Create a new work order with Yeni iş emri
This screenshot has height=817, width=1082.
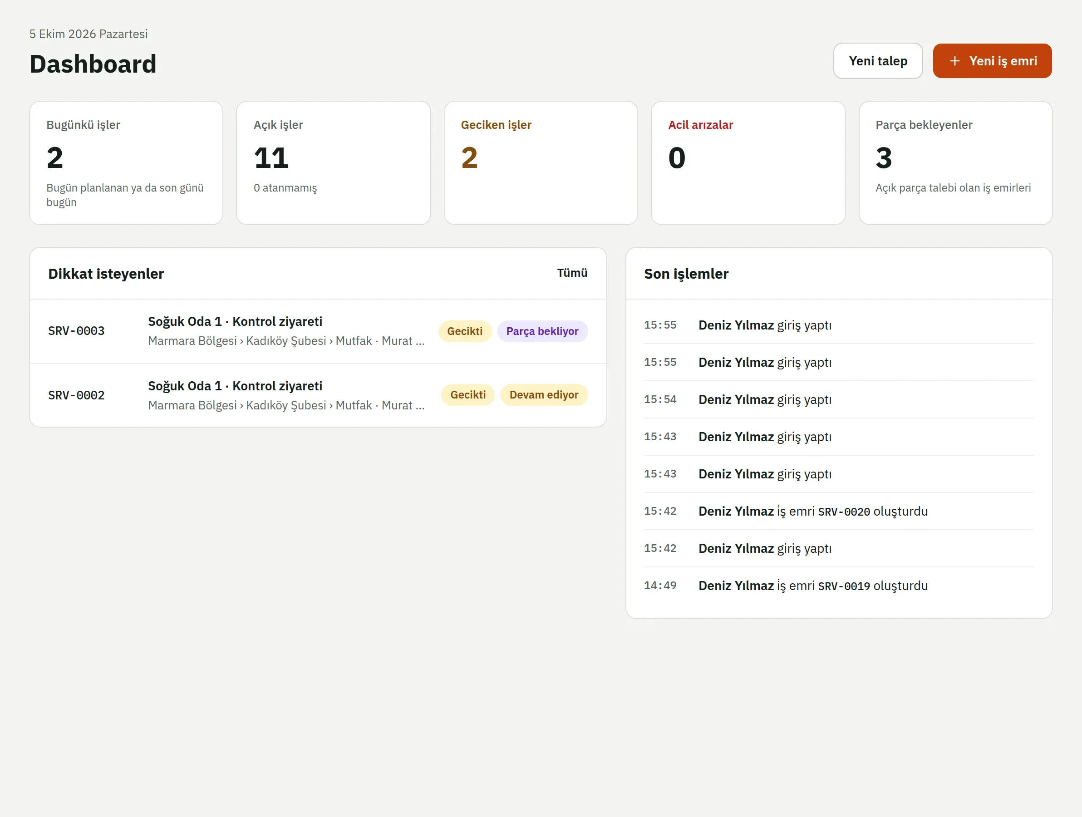click(992, 61)
